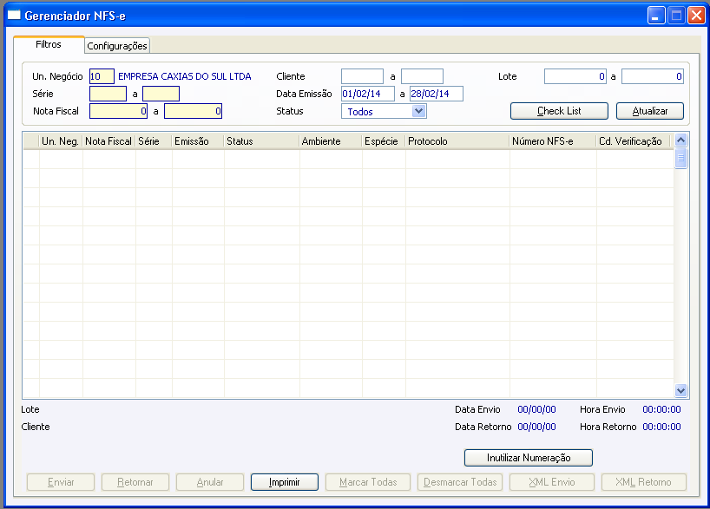710x509 pixels.
Task: Maximize the Gerenciador NFS-e window
Action: click(x=676, y=16)
